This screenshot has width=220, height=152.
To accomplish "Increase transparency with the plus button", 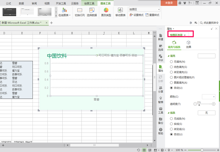I will pyautogui.click(x=214, y=104).
